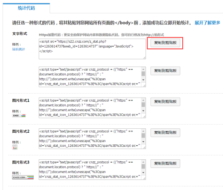The image size is (223, 190).
Task: Click scroll-down arrow in 图片形式3 textarea
Action: click(144, 173)
